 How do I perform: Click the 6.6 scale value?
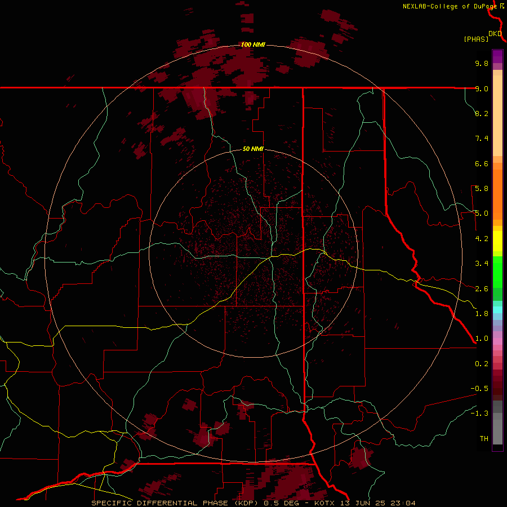[x=482, y=163]
